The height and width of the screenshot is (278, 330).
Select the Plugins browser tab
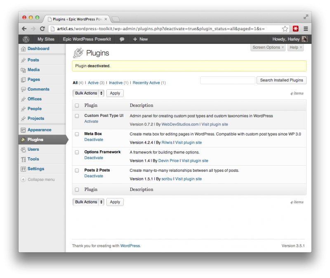coord(78,19)
